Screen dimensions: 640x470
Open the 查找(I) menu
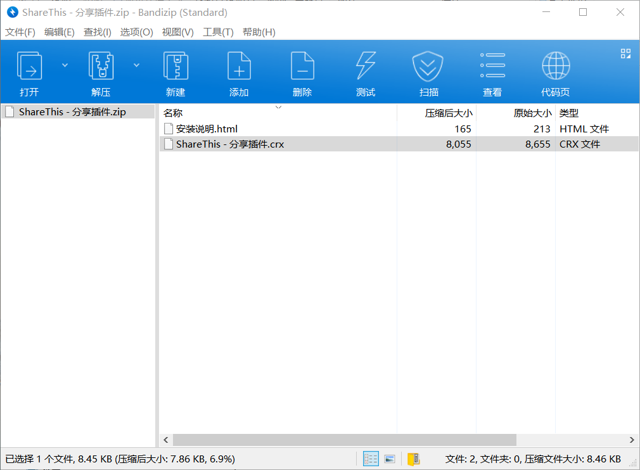tap(98, 32)
